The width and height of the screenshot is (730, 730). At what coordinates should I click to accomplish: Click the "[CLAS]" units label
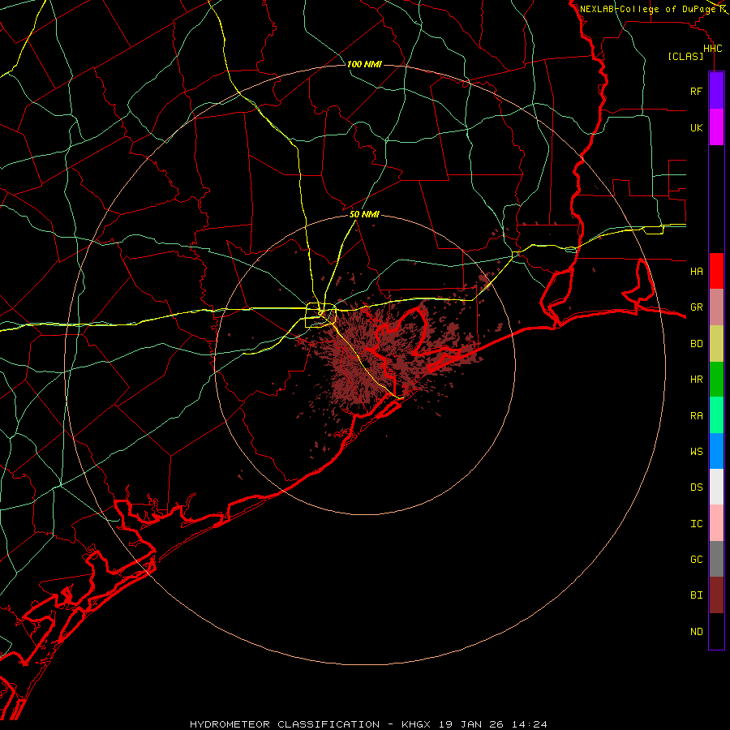(x=685, y=57)
